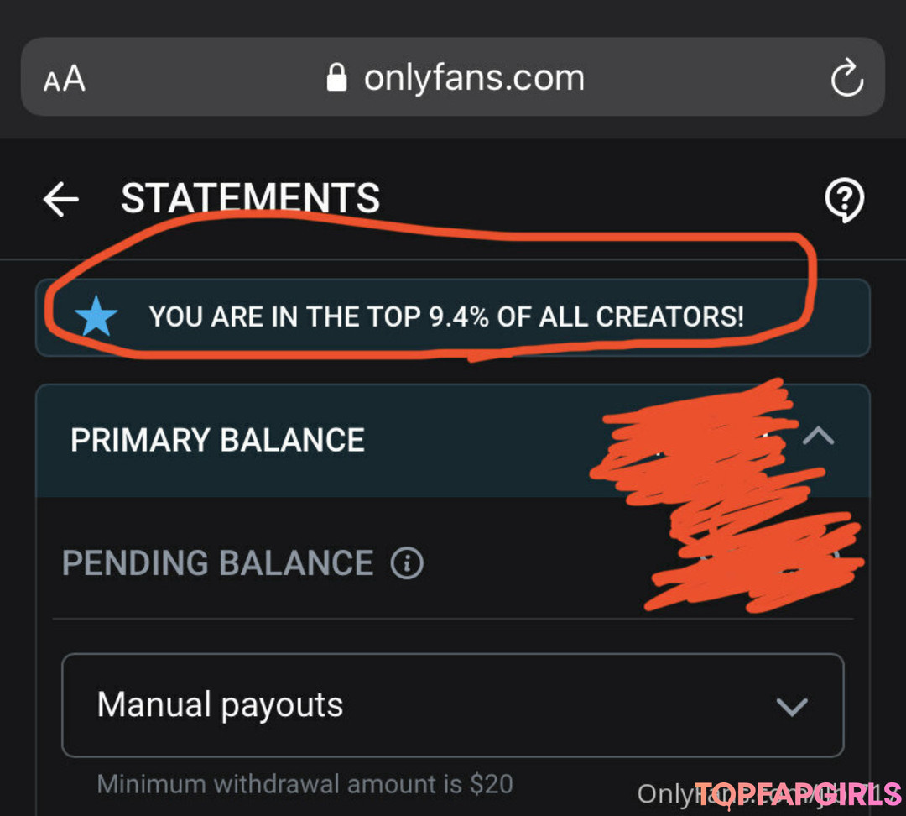Select the Pending Balance label

coord(217,563)
